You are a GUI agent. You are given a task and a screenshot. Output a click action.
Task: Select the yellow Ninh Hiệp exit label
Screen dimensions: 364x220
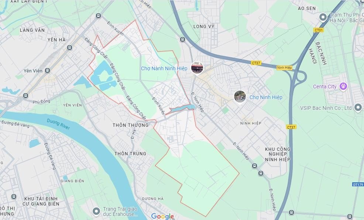[284, 68]
